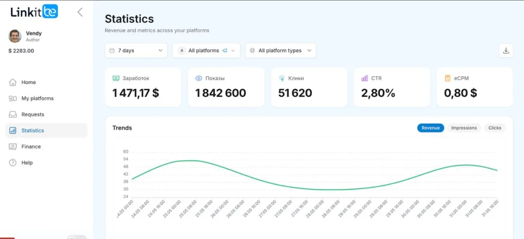The height and width of the screenshot is (239, 524).
Task: Open the 7 days period dropdown
Action: pos(136,51)
